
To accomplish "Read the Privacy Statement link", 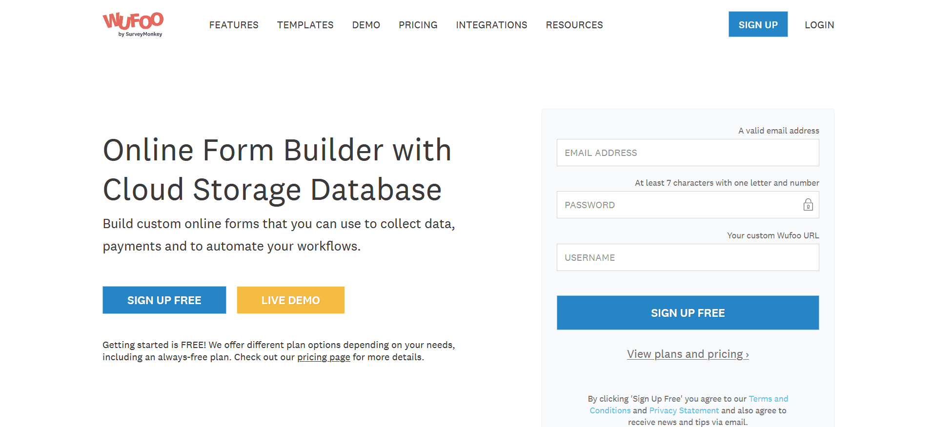I will (x=684, y=411).
